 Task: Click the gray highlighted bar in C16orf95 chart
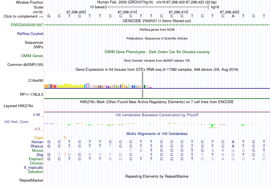coord(142,80)
